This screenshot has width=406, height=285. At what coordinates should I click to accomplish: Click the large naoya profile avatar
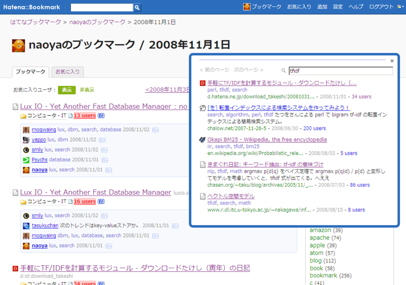coord(19,46)
